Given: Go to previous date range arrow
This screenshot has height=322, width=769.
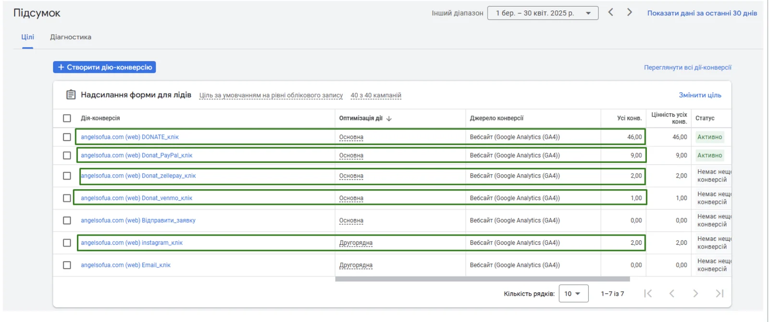Looking at the screenshot, I should (x=610, y=12).
